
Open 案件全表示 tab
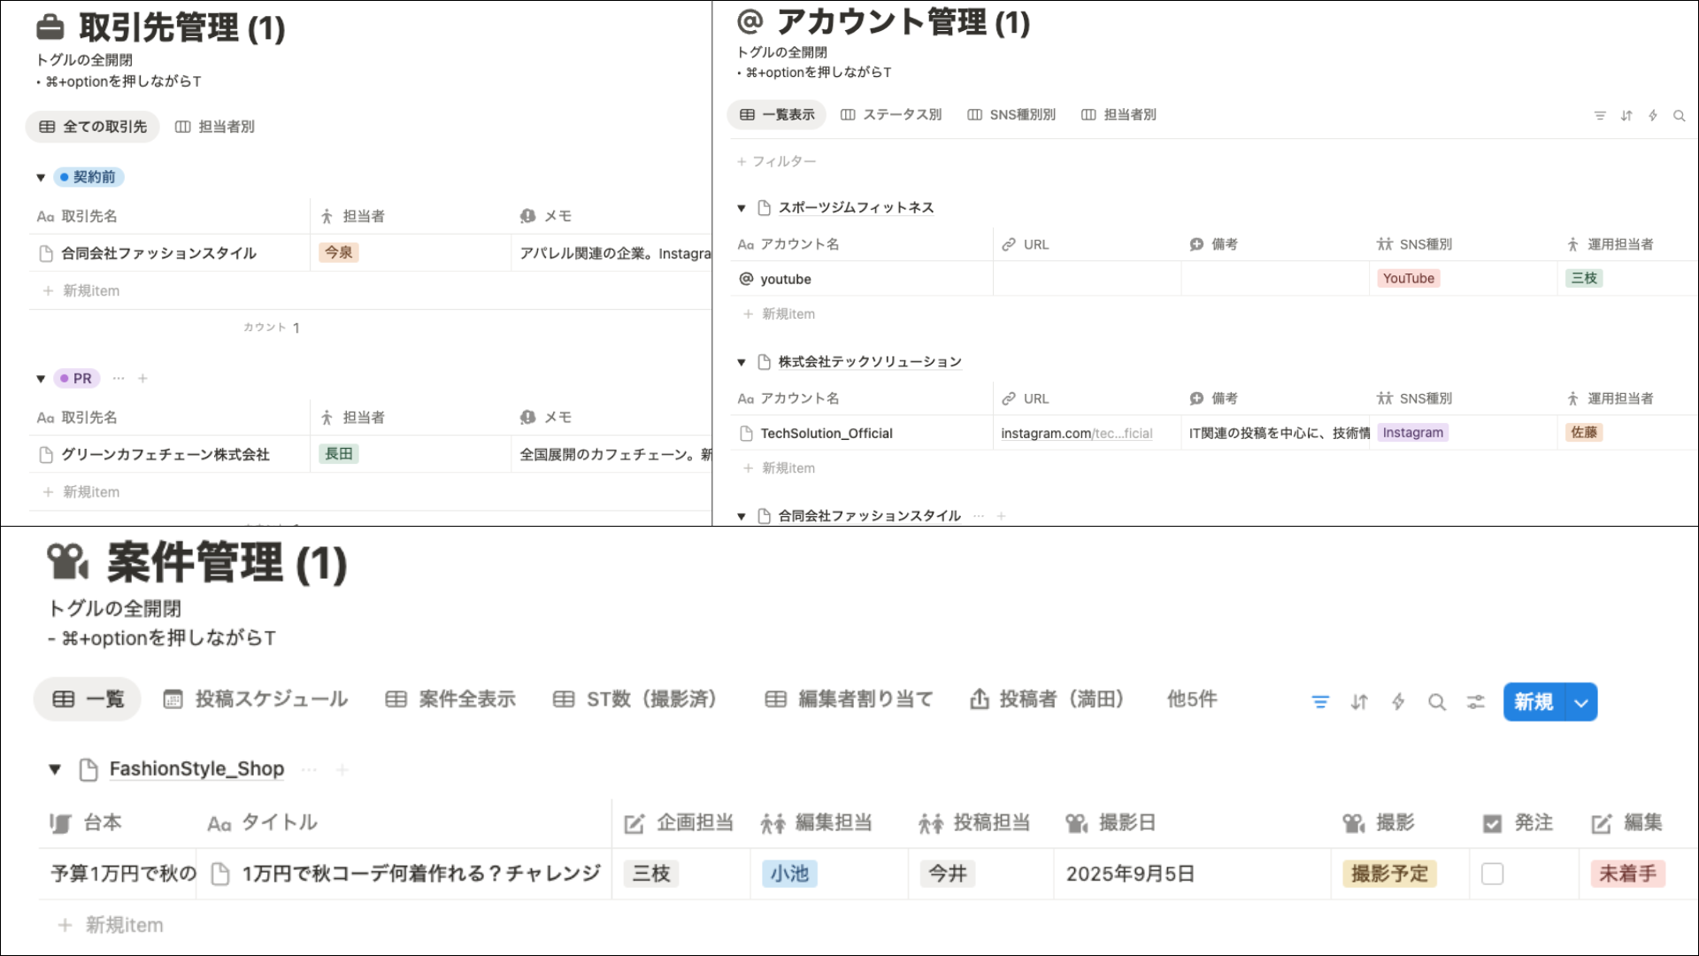450,699
